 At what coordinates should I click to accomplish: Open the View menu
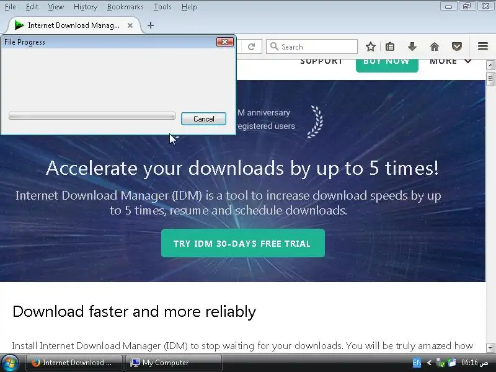pos(56,7)
